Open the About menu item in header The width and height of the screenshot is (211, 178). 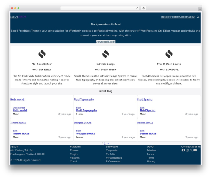[192, 17]
